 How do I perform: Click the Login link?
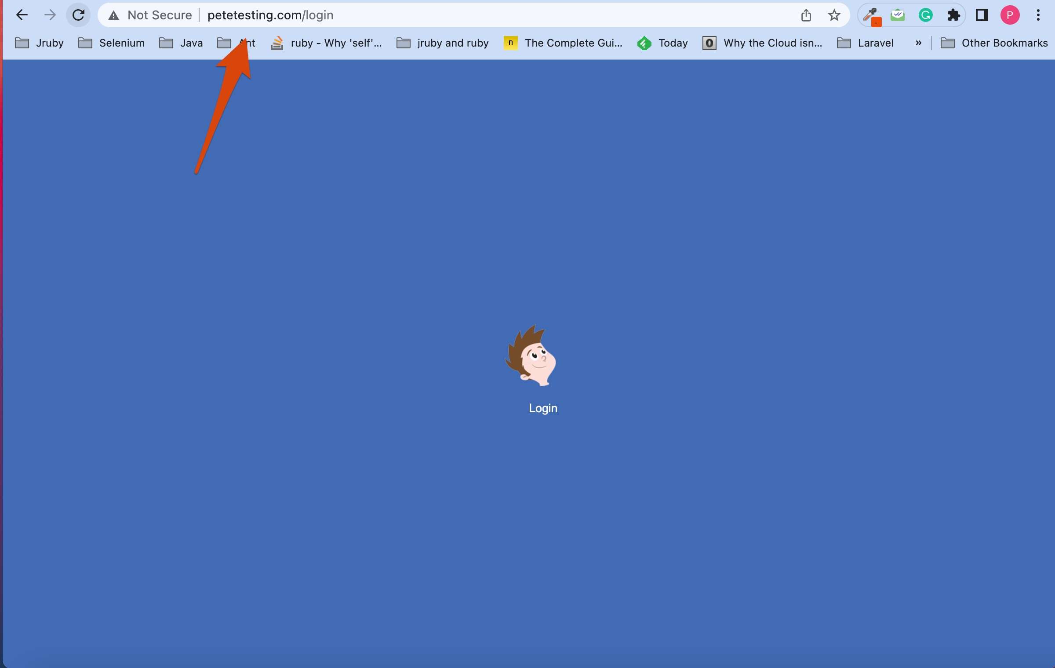pos(543,408)
